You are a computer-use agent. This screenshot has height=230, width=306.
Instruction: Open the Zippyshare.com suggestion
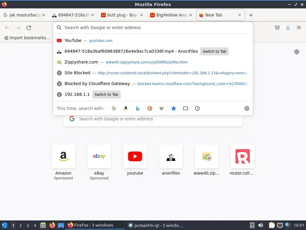[153, 62]
